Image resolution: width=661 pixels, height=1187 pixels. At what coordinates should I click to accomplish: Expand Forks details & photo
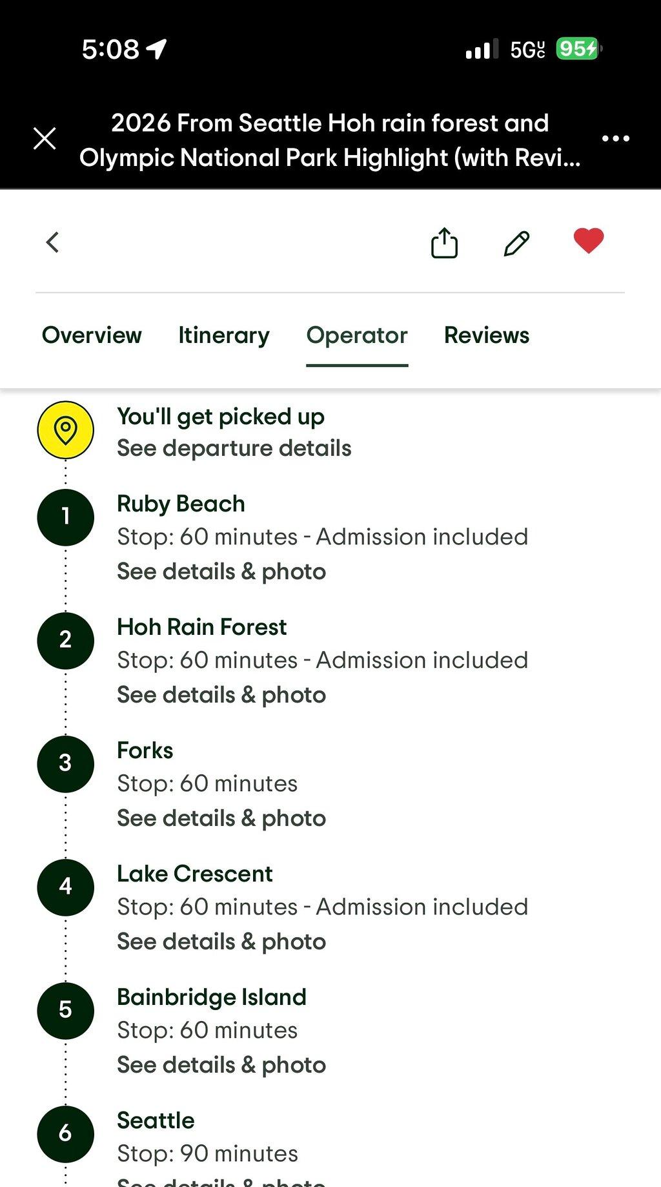click(x=221, y=818)
